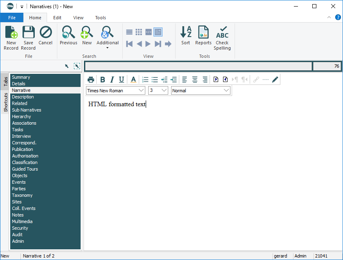Toggle bold formatting

pos(103,80)
